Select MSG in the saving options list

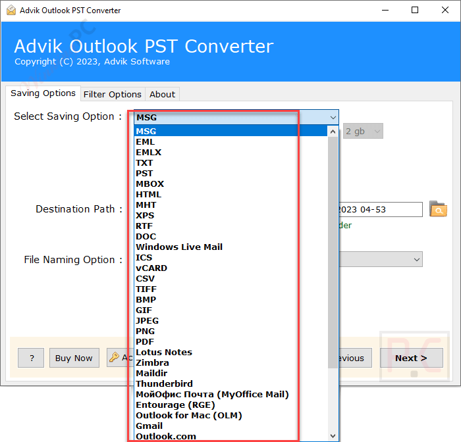click(x=230, y=131)
